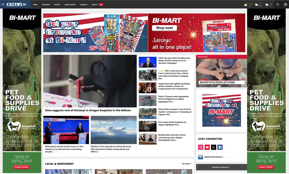Open the Sports menu item
The image size is (289, 174).
point(57,5)
